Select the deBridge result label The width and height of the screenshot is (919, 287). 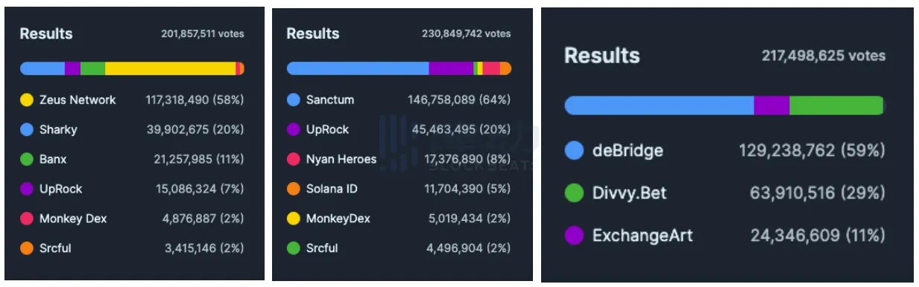pyautogui.click(x=628, y=151)
